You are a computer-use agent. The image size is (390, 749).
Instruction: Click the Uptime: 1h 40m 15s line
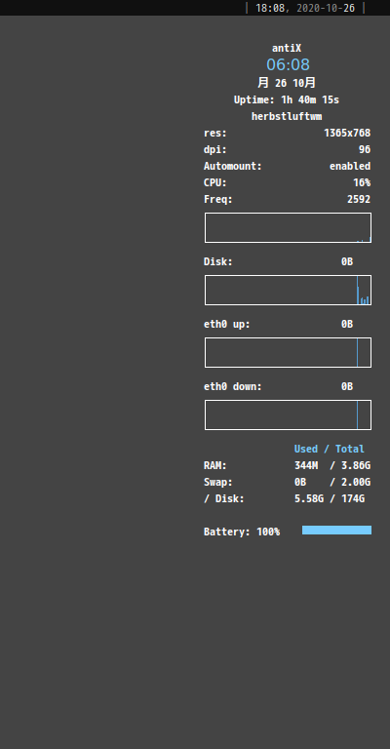[x=287, y=99]
